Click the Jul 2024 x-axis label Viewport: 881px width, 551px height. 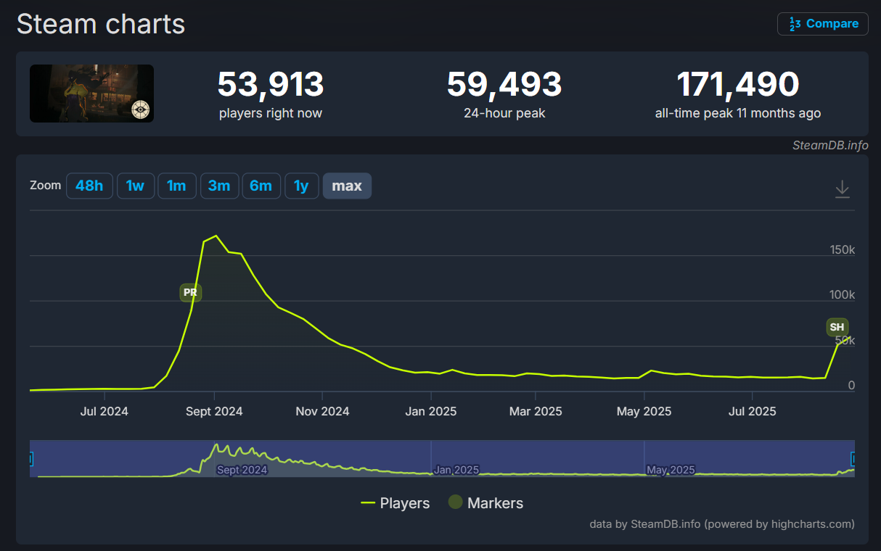[104, 411]
